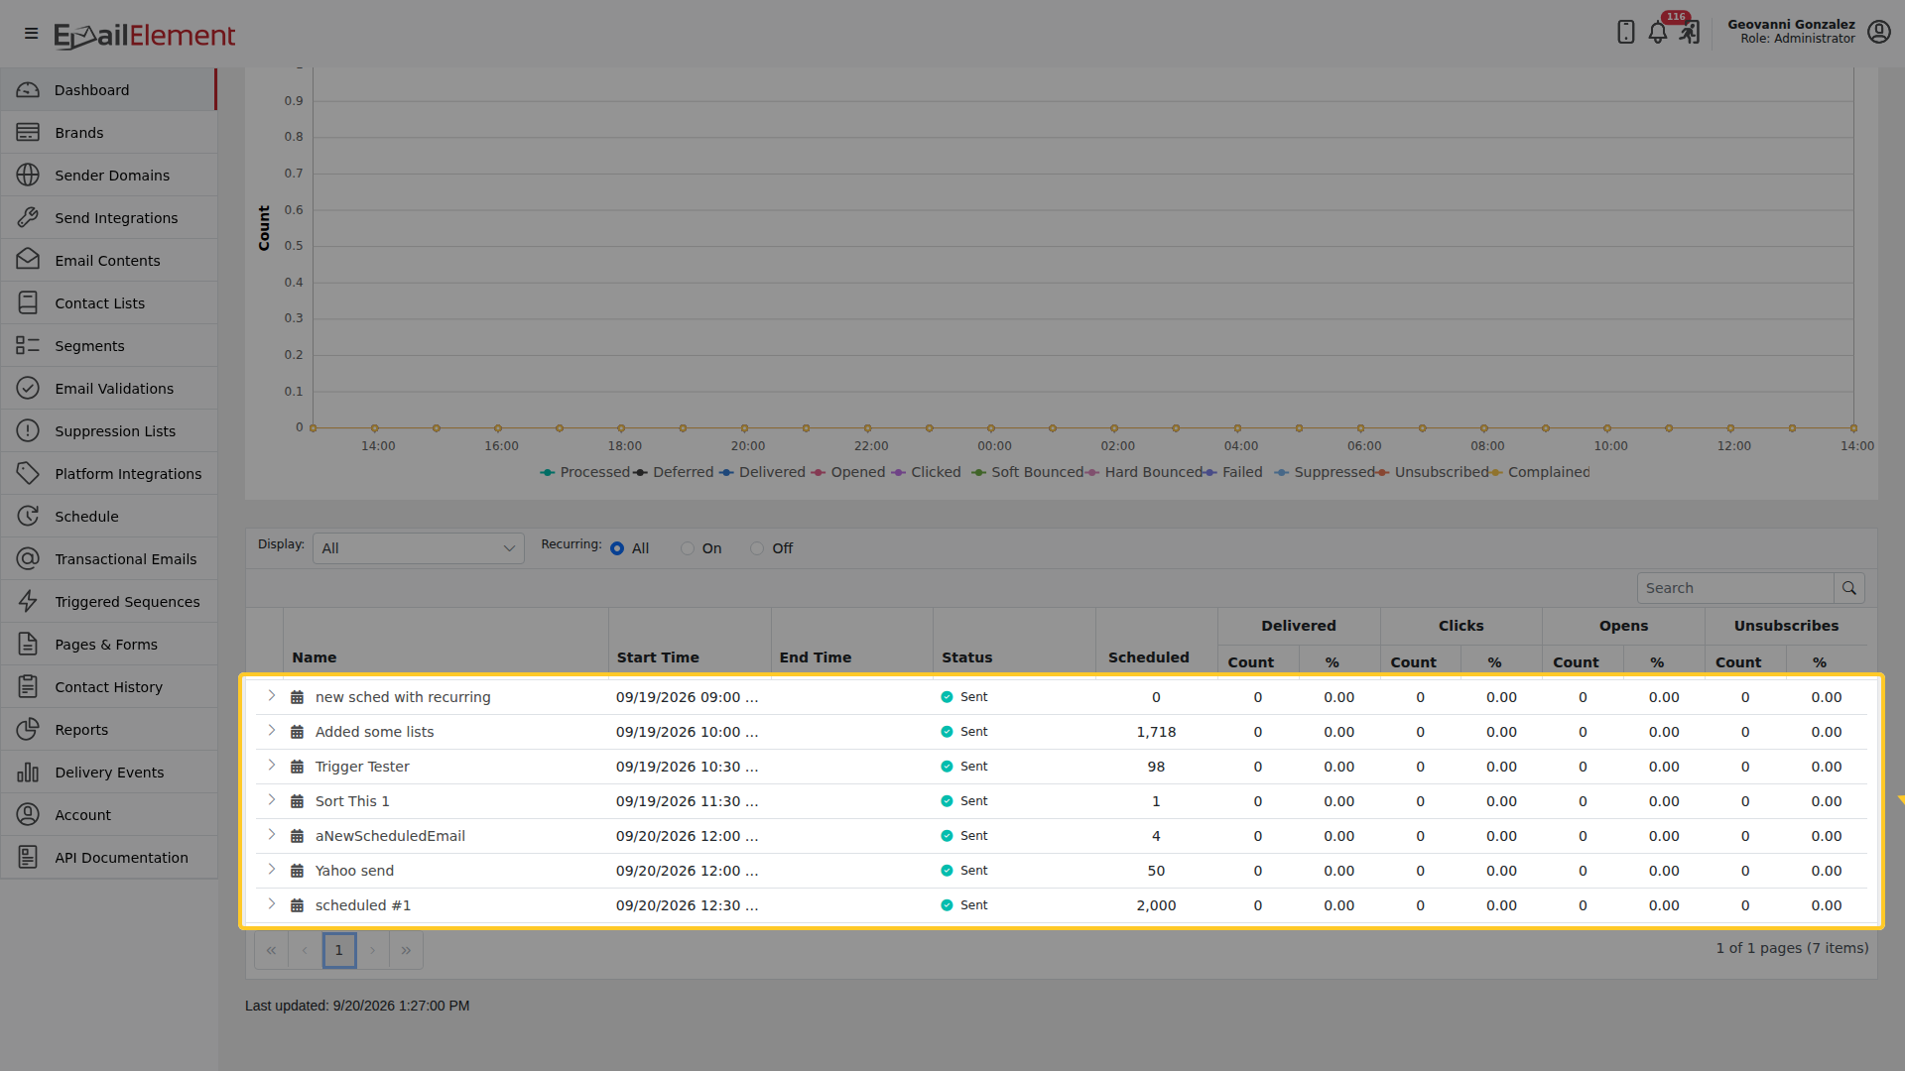The height and width of the screenshot is (1071, 1905).
Task: Click the search magnifier icon
Action: 1849,588
